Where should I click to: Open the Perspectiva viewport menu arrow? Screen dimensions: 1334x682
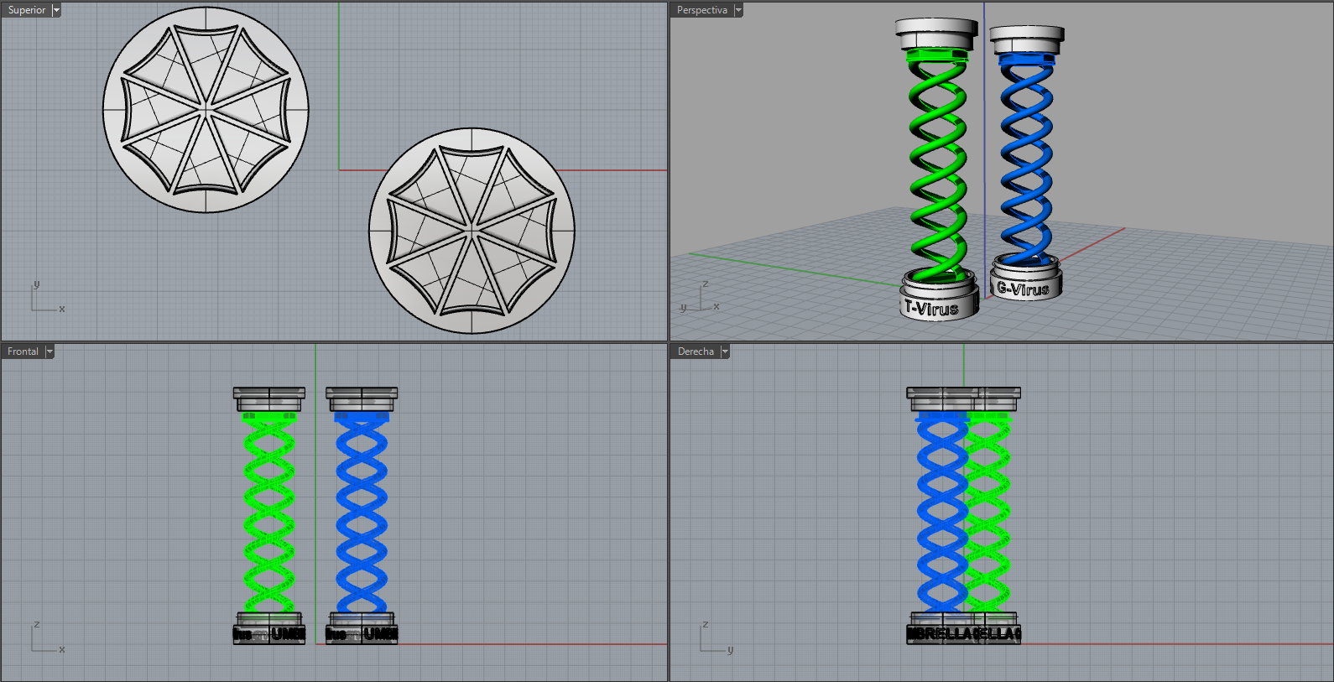click(x=738, y=10)
